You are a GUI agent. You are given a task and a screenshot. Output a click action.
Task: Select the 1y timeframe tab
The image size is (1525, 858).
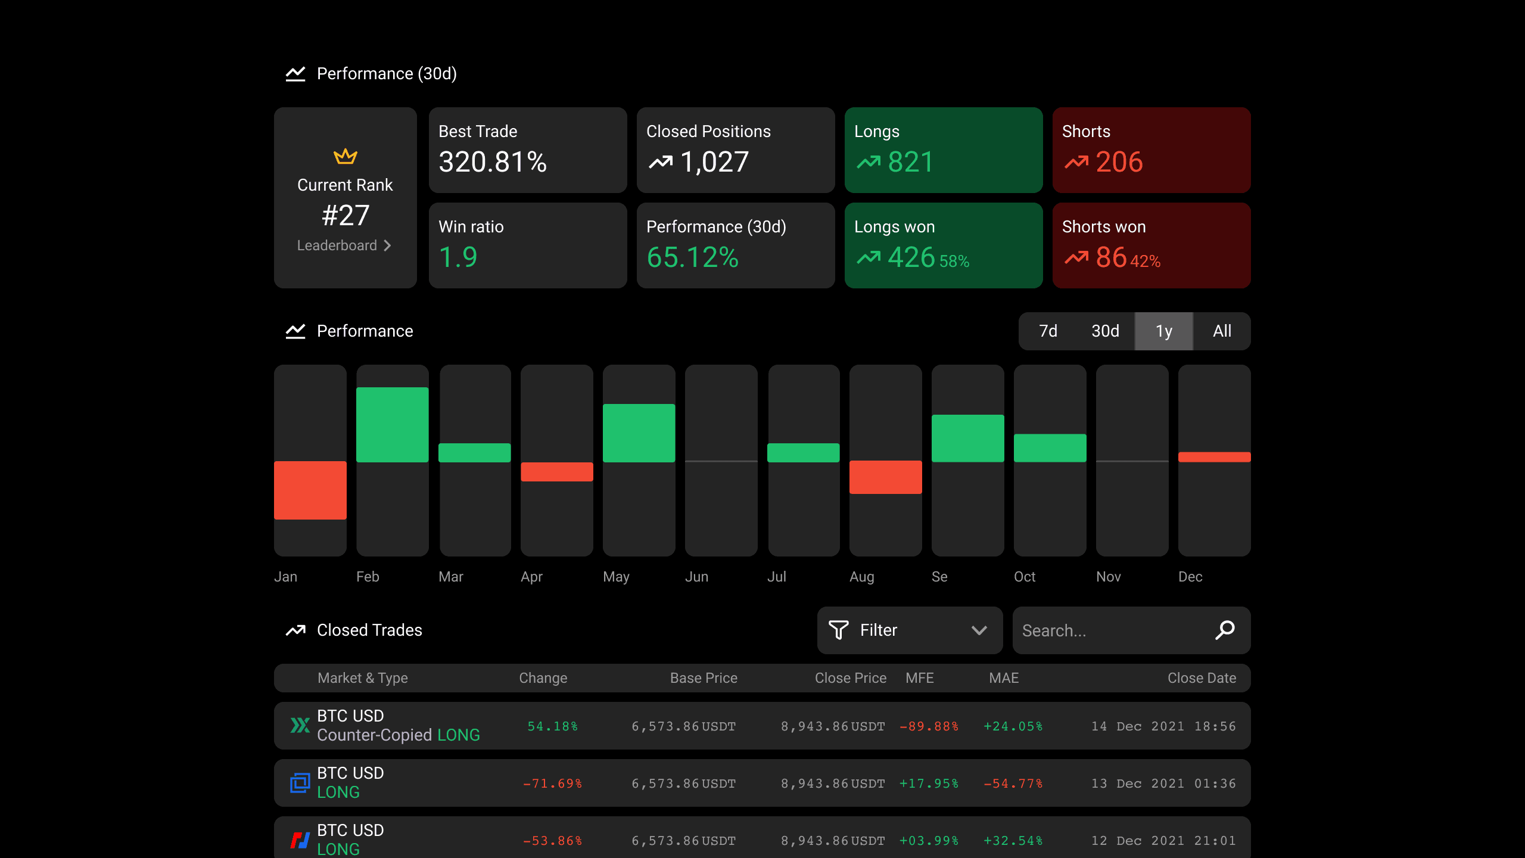(1164, 331)
